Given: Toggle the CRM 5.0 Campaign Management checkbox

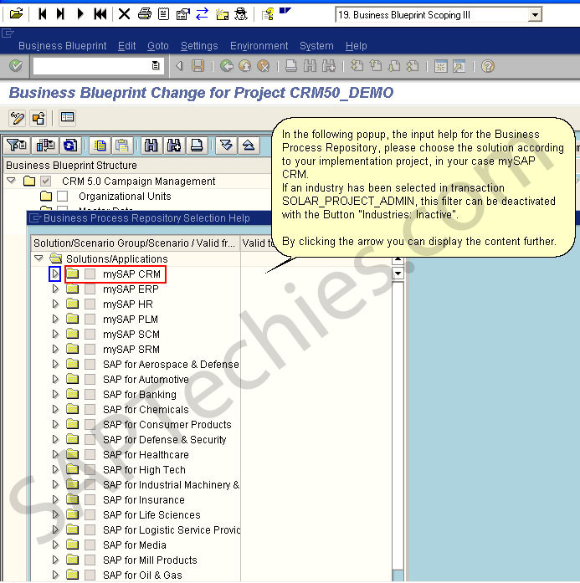Looking at the screenshot, I should [x=46, y=181].
